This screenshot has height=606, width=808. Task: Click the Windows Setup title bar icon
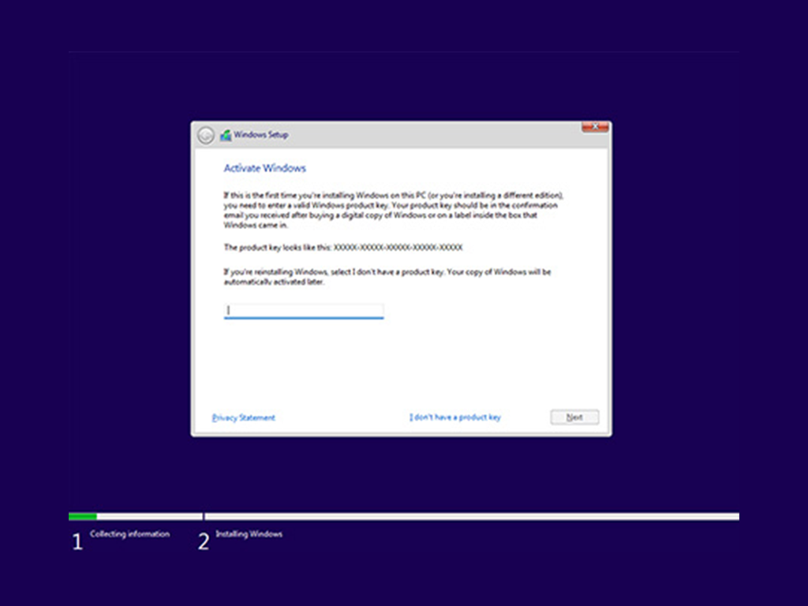click(226, 135)
